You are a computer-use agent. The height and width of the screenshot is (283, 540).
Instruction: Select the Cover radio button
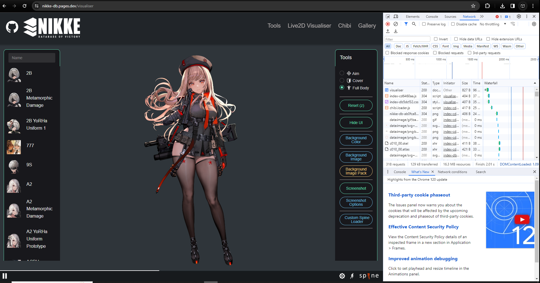(x=342, y=80)
